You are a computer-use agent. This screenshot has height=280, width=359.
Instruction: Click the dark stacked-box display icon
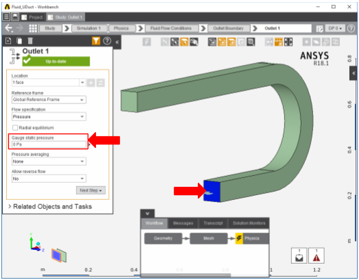(x=251, y=42)
